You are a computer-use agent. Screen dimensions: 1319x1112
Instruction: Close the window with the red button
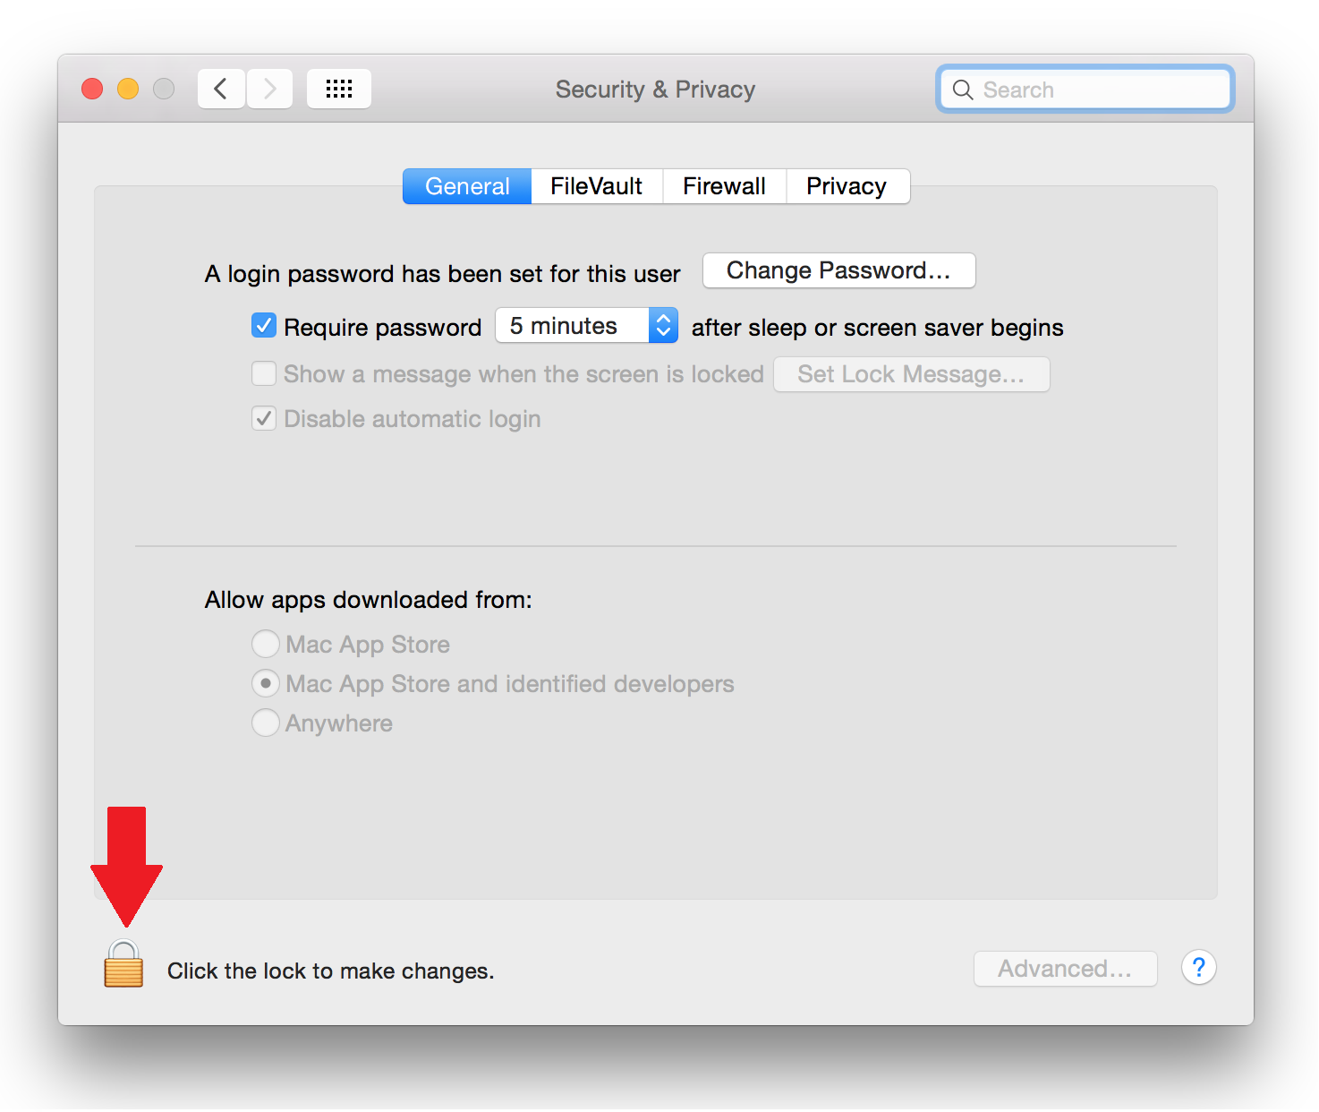tap(92, 89)
